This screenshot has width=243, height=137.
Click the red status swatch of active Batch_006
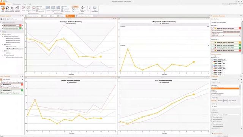[240, 28]
